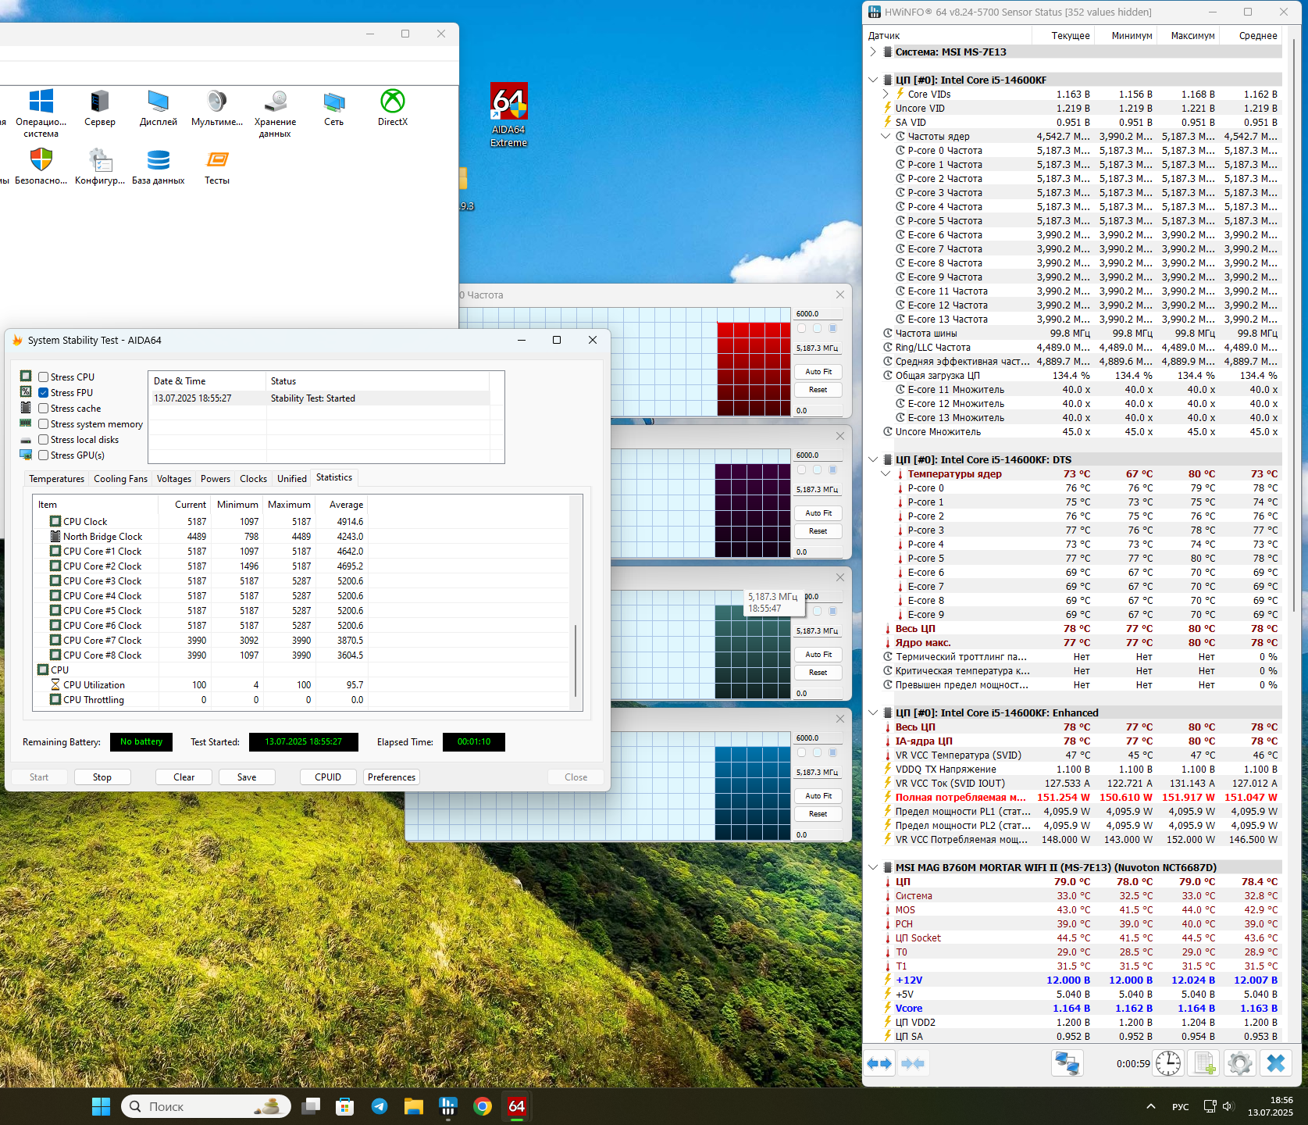Uncheck the Stress FPU checkbox
1308x1125 pixels.
(44, 393)
